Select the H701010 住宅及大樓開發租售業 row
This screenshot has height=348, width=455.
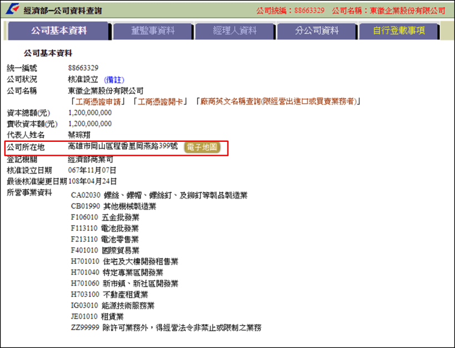pyautogui.click(x=124, y=262)
